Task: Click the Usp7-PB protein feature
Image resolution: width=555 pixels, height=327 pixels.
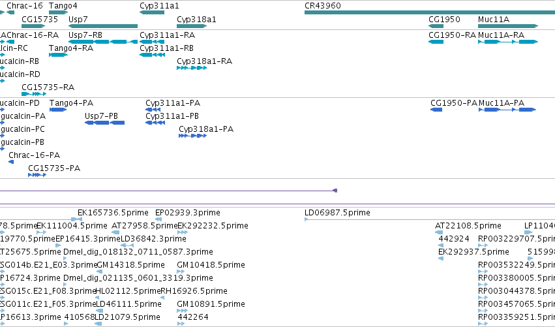Action: click(105, 123)
